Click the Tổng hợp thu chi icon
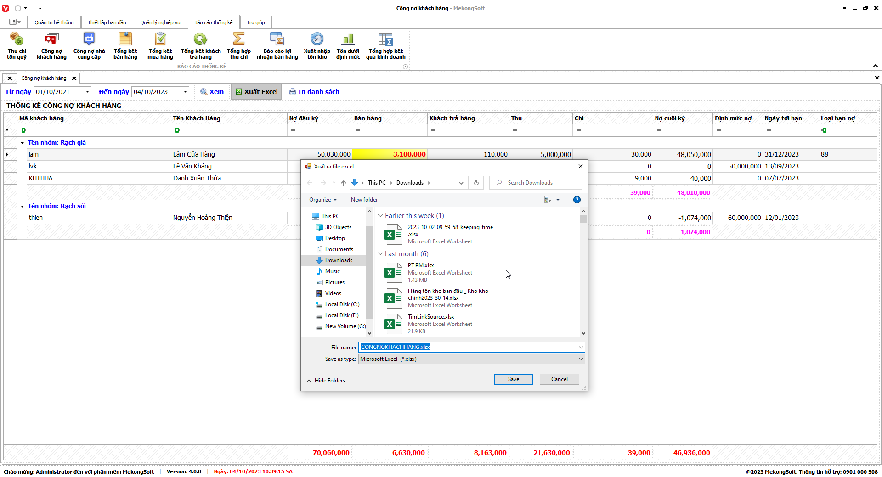 point(238,45)
